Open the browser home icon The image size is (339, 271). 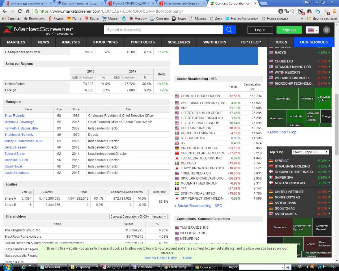[27, 12]
